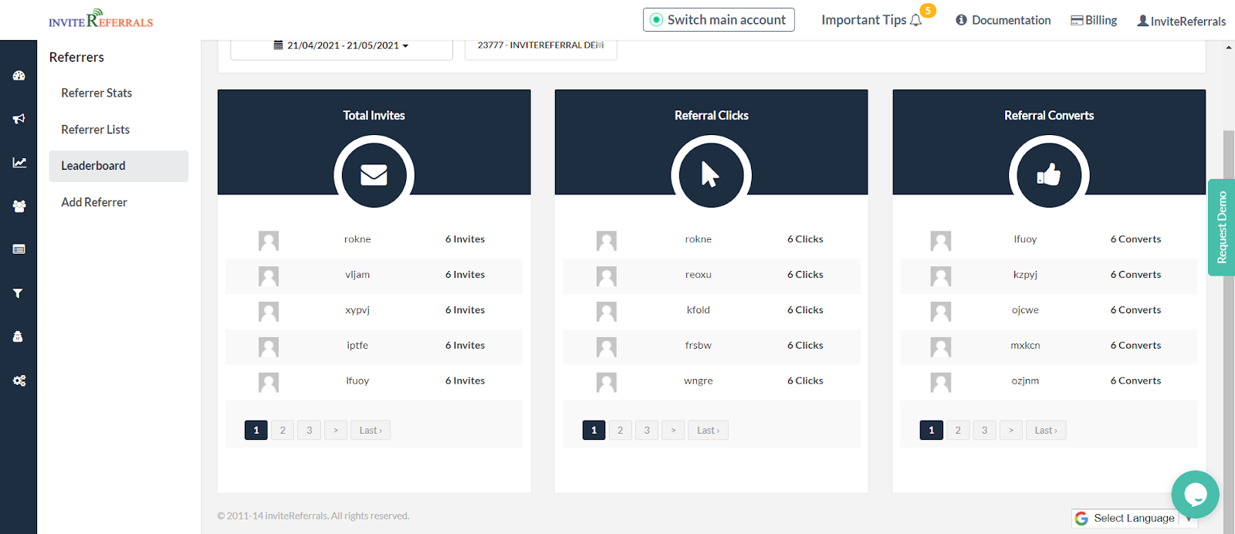Click the Google logo in language selector
The height and width of the screenshot is (534, 1235).
(x=1081, y=519)
